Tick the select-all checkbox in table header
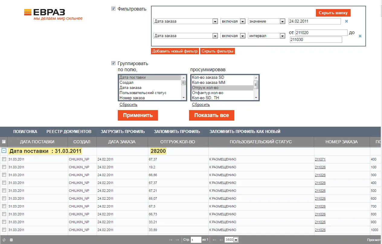Image resolution: width=382 pixels, height=244 pixels. point(4,142)
